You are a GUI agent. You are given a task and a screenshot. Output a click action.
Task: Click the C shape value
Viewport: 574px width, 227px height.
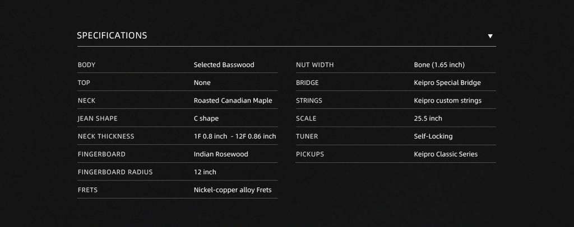[206, 119]
